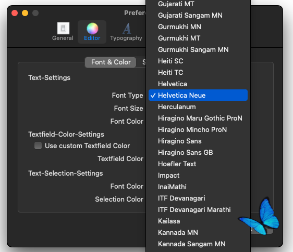This screenshot has width=293, height=252.
Task: Choose Gujarati Sangam MN font
Action: [x=198, y=15]
